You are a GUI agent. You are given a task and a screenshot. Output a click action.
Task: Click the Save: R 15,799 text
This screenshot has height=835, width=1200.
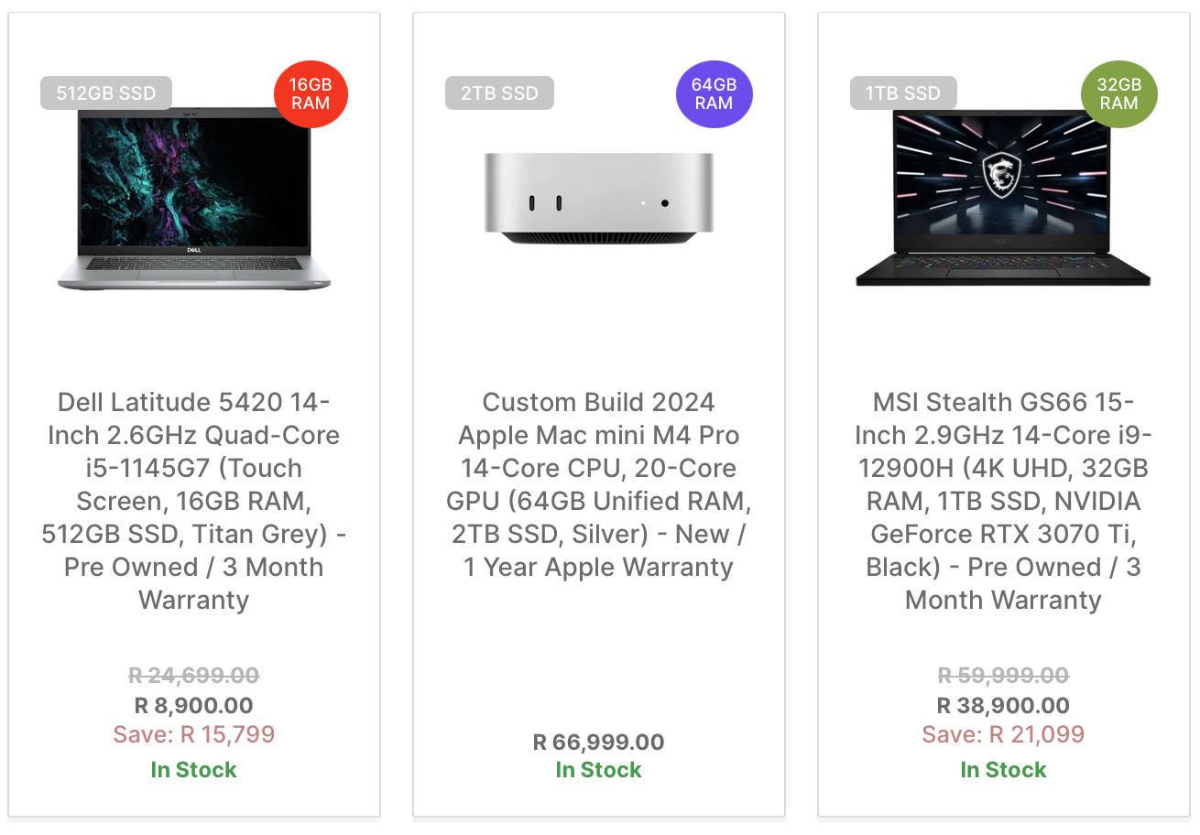coord(194,734)
